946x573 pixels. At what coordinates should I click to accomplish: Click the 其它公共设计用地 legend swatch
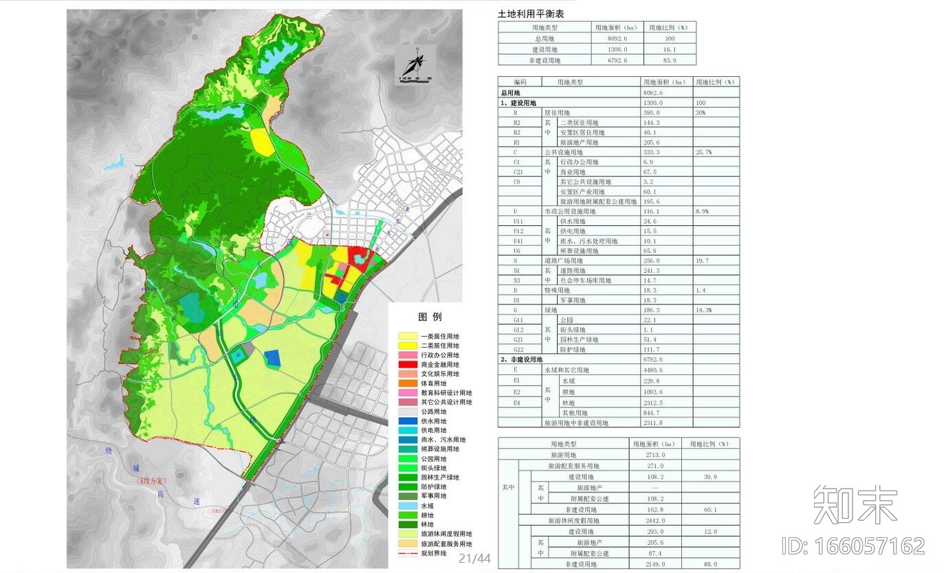tap(408, 402)
